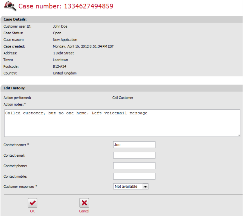
Task: Click the Call Customer action performed text
Action: tap(123, 98)
